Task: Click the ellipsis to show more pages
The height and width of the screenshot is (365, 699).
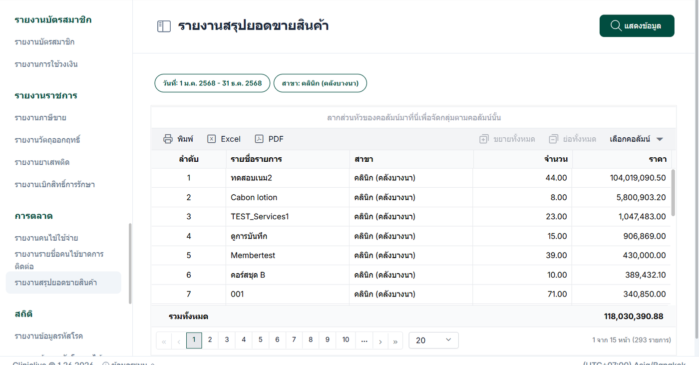Action: coord(364,341)
